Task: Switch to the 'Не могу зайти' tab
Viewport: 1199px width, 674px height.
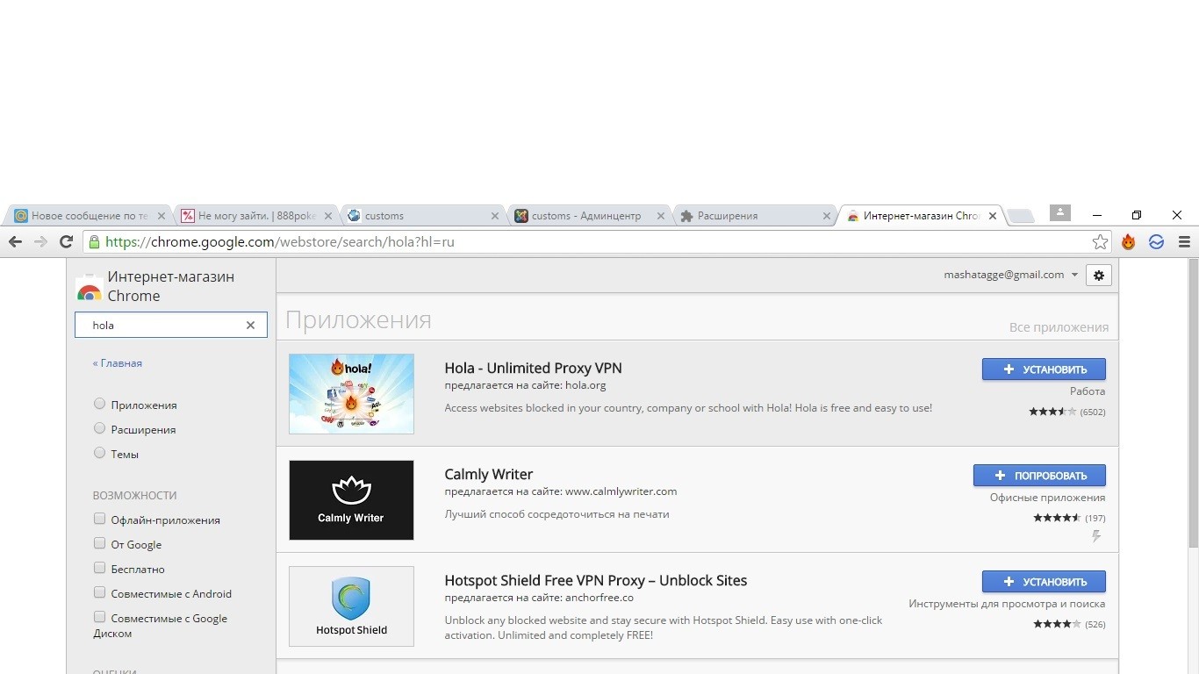Action: (256, 216)
